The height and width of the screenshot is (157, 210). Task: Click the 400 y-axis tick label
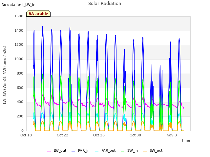(x=20, y=102)
